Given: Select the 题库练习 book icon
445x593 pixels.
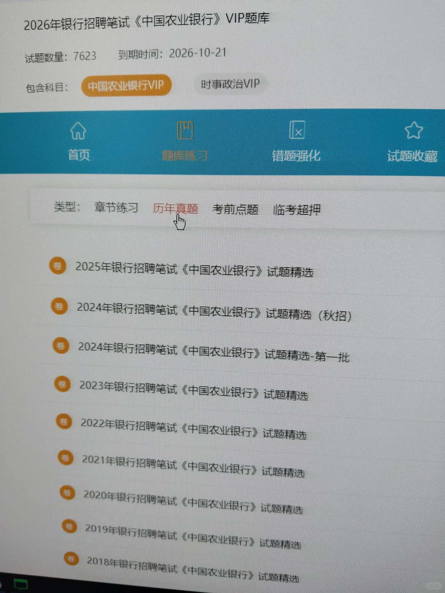Looking at the screenshot, I should click(185, 131).
